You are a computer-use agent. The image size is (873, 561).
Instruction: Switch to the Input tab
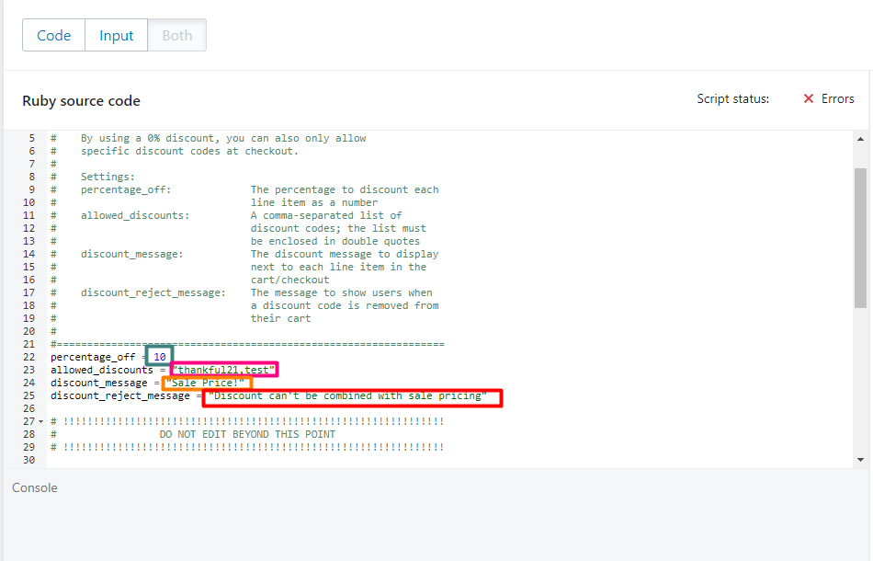[117, 36]
